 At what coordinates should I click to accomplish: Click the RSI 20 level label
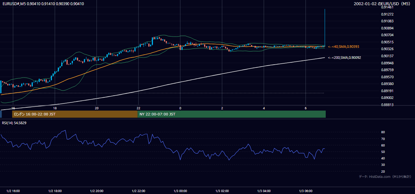pyautogui.click(x=383, y=171)
